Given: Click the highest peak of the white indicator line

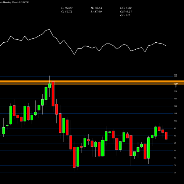Looking at the screenshot, I should [49, 29].
